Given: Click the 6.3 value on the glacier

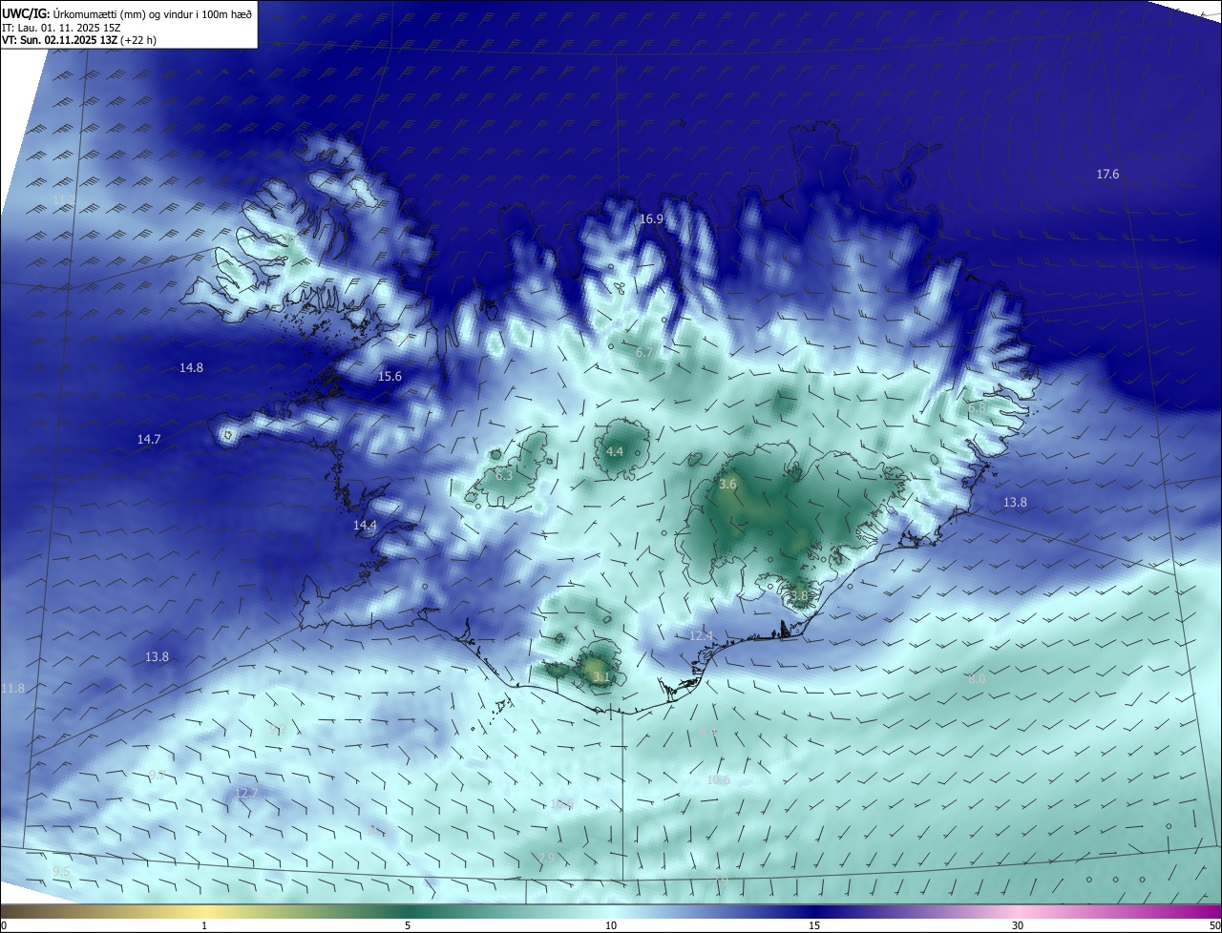Looking at the screenshot, I should pyautogui.click(x=504, y=475).
